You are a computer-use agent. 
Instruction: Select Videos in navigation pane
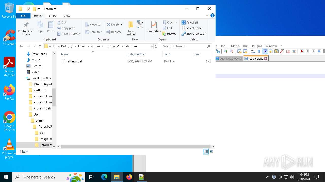pyautogui.click(x=36, y=72)
